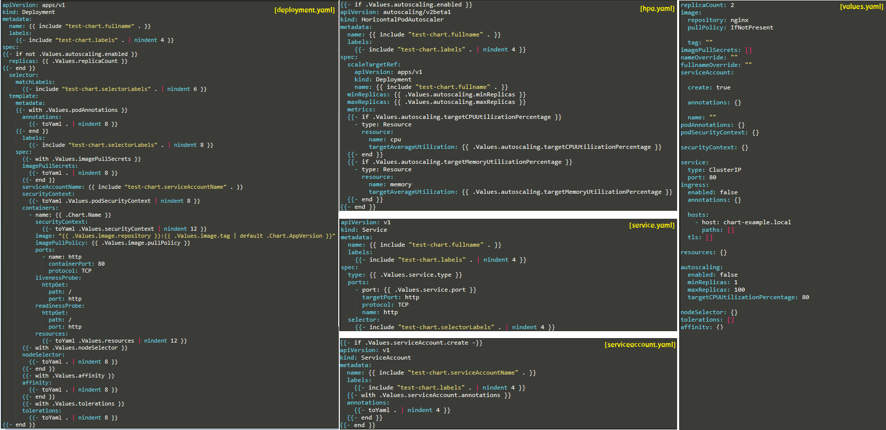Click the 'repository: nginx' value
Image resolution: width=886 pixels, height=430 pixels.
pyautogui.click(x=718, y=20)
